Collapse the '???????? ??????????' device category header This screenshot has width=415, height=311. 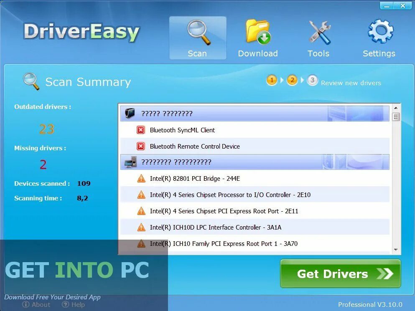[255, 162]
